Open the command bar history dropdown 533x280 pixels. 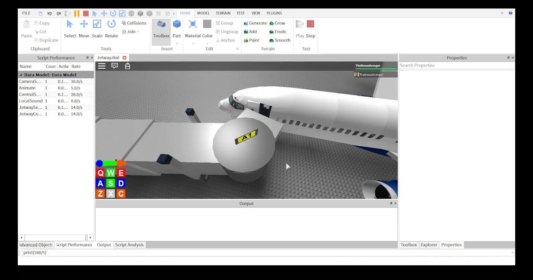(512, 252)
